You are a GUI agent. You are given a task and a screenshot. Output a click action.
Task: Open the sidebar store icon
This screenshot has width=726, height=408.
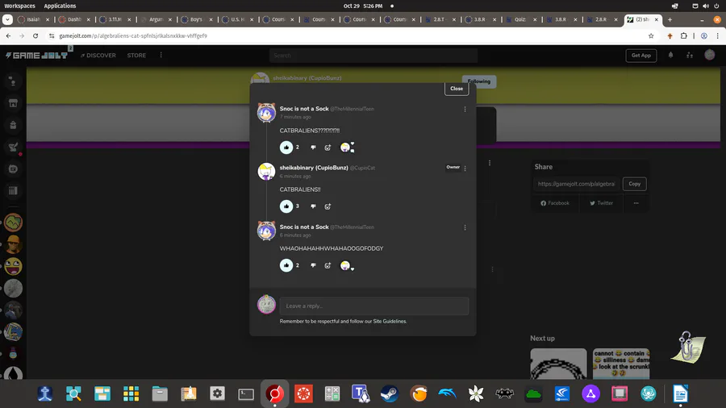13,103
